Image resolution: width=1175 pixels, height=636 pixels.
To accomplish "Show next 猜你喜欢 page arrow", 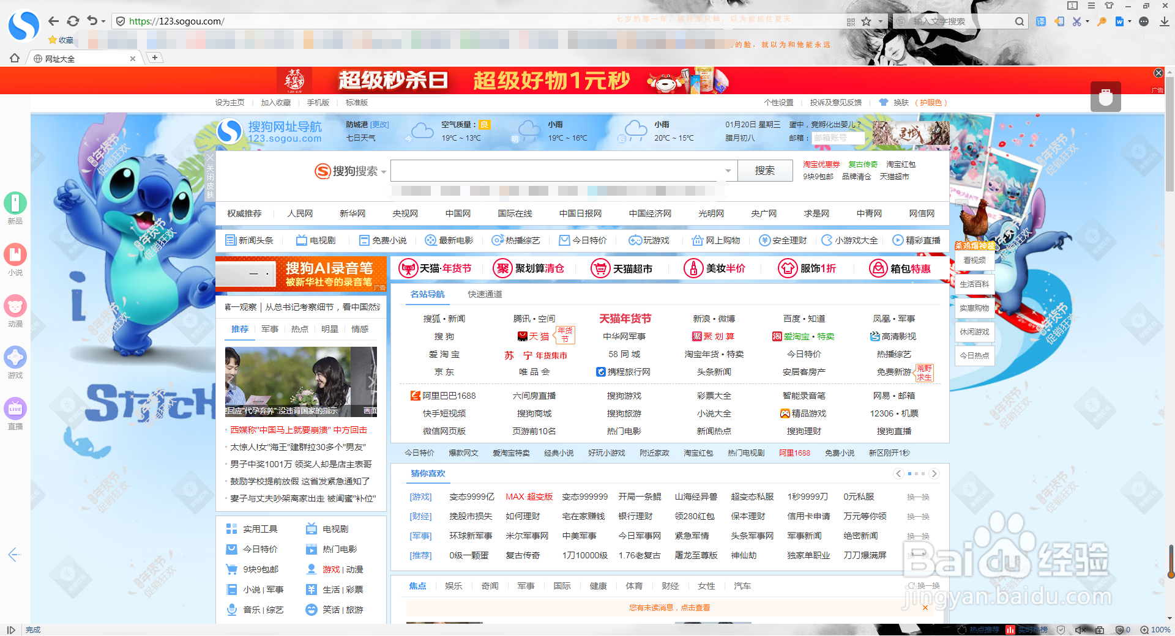I will [x=933, y=473].
